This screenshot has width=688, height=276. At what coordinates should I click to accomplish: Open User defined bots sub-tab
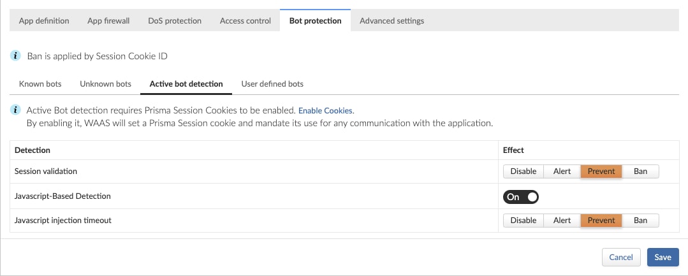(x=272, y=84)
